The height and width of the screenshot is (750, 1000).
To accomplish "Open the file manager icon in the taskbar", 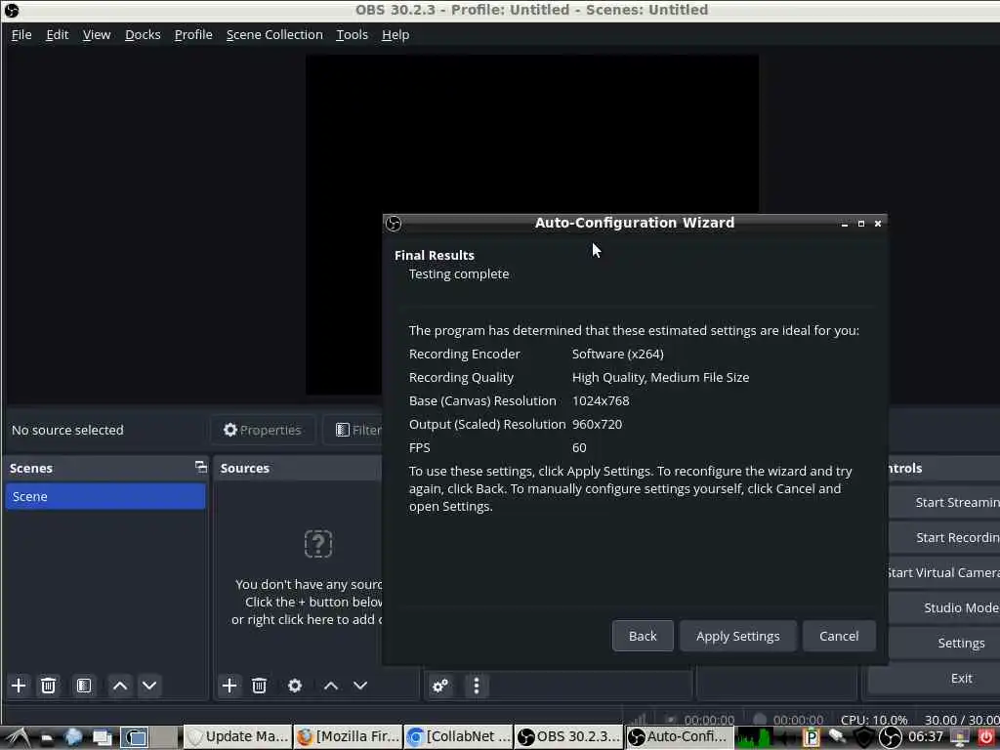I will coord(47,738).
